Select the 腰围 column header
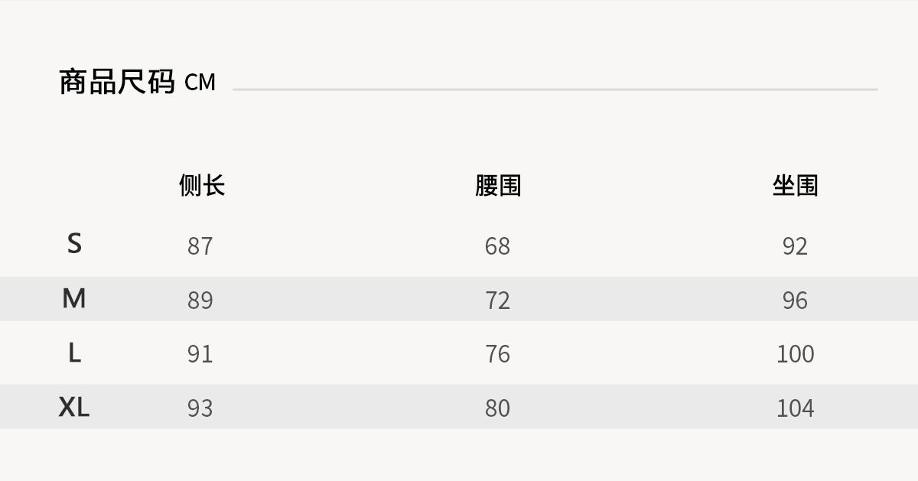 pyautogui.click(x=498, y=185)
